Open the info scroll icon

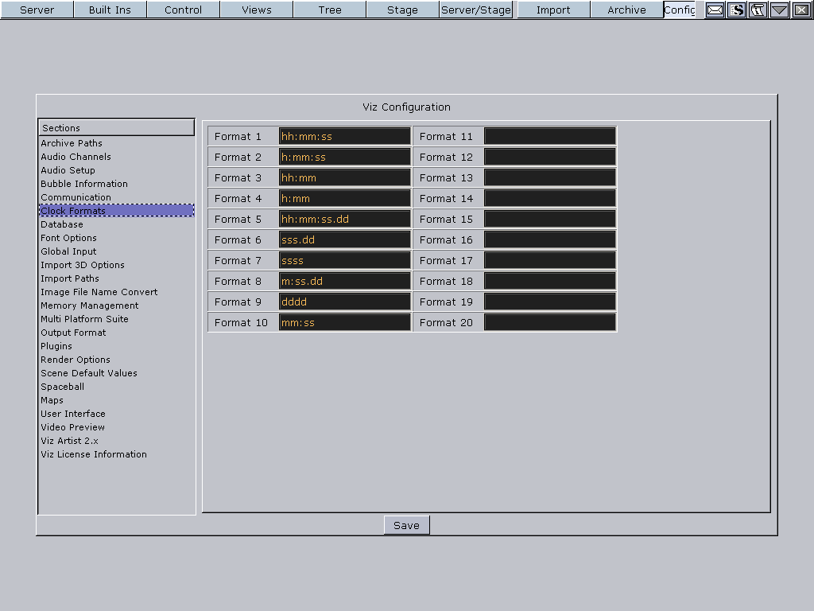point(758,10)
